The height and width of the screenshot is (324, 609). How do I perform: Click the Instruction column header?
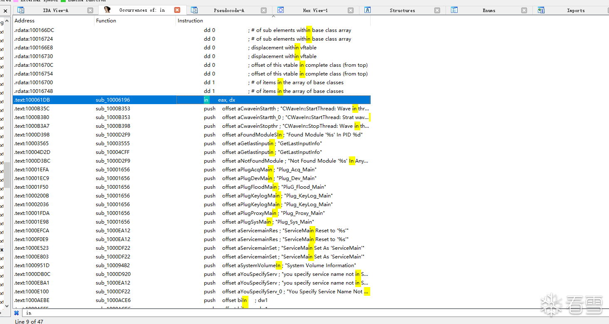pos(191,21)
